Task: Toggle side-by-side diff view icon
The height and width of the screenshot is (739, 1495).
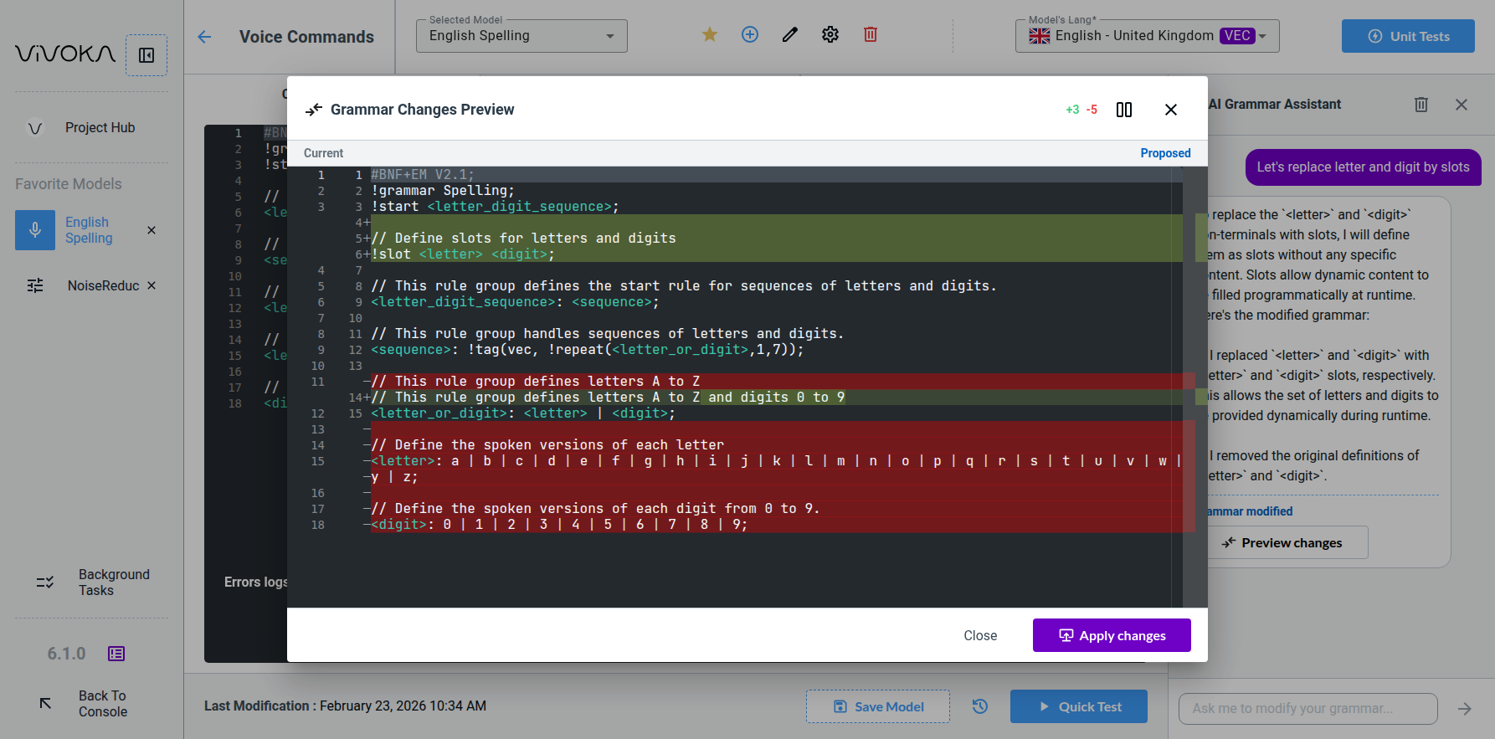Action: (x=1124, y=110)
